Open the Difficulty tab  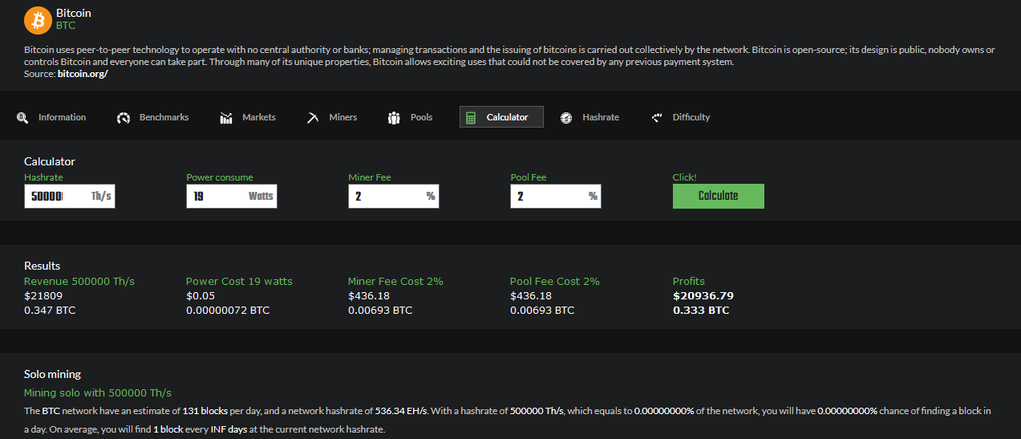pos(681,117)
